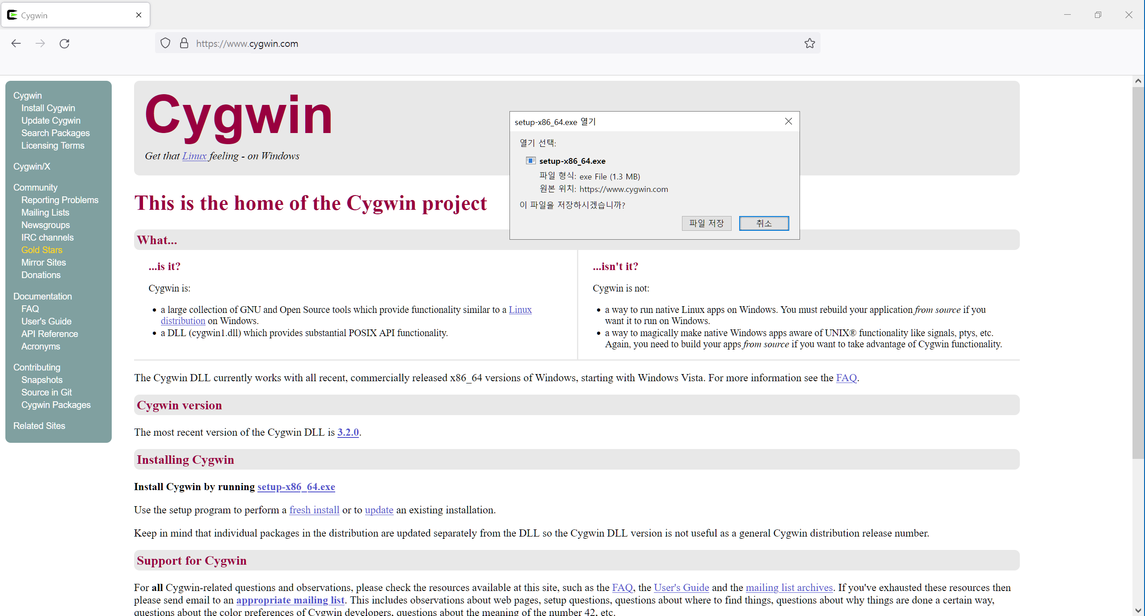Click the 취소 cancel button

pos(764,223)
